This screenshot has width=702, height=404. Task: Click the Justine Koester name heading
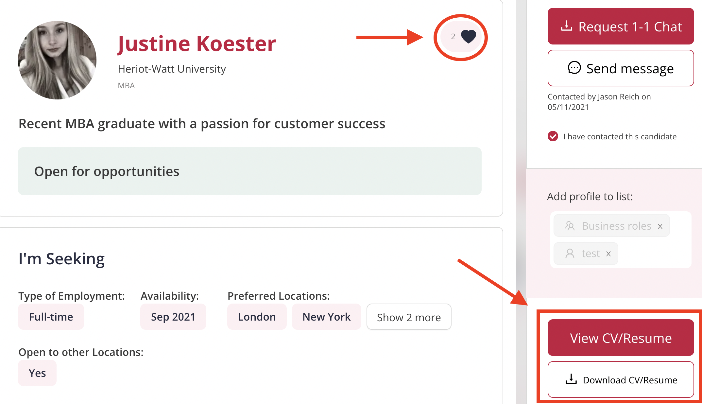pyautogui.click(x=197, y=44)
